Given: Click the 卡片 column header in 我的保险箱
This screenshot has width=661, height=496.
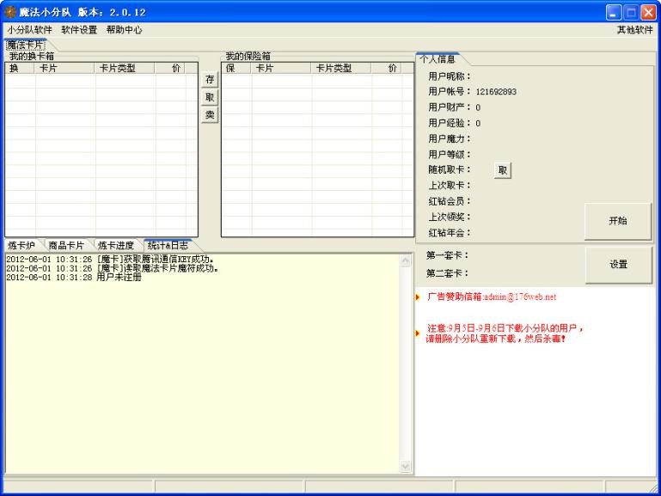Looking at the screenshot, I should 281,68.
